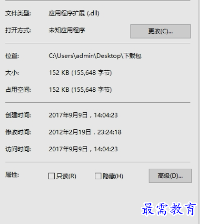The width and height of the screenshot is (200, 224).
Task: Click the 修改时间 label
Action: pyautogui.click(x=18, y=132)
